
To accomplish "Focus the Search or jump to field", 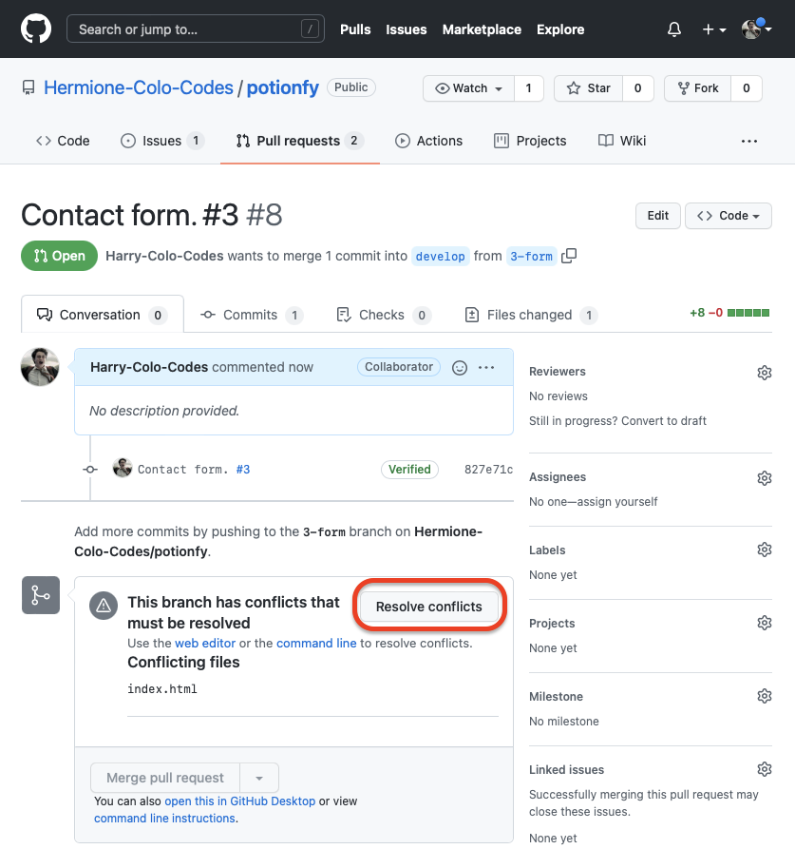I will click(x=194, y=29).
